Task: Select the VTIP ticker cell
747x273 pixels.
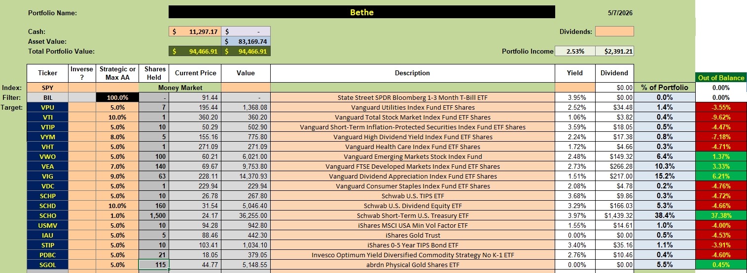Action: [x=48, y=127]
